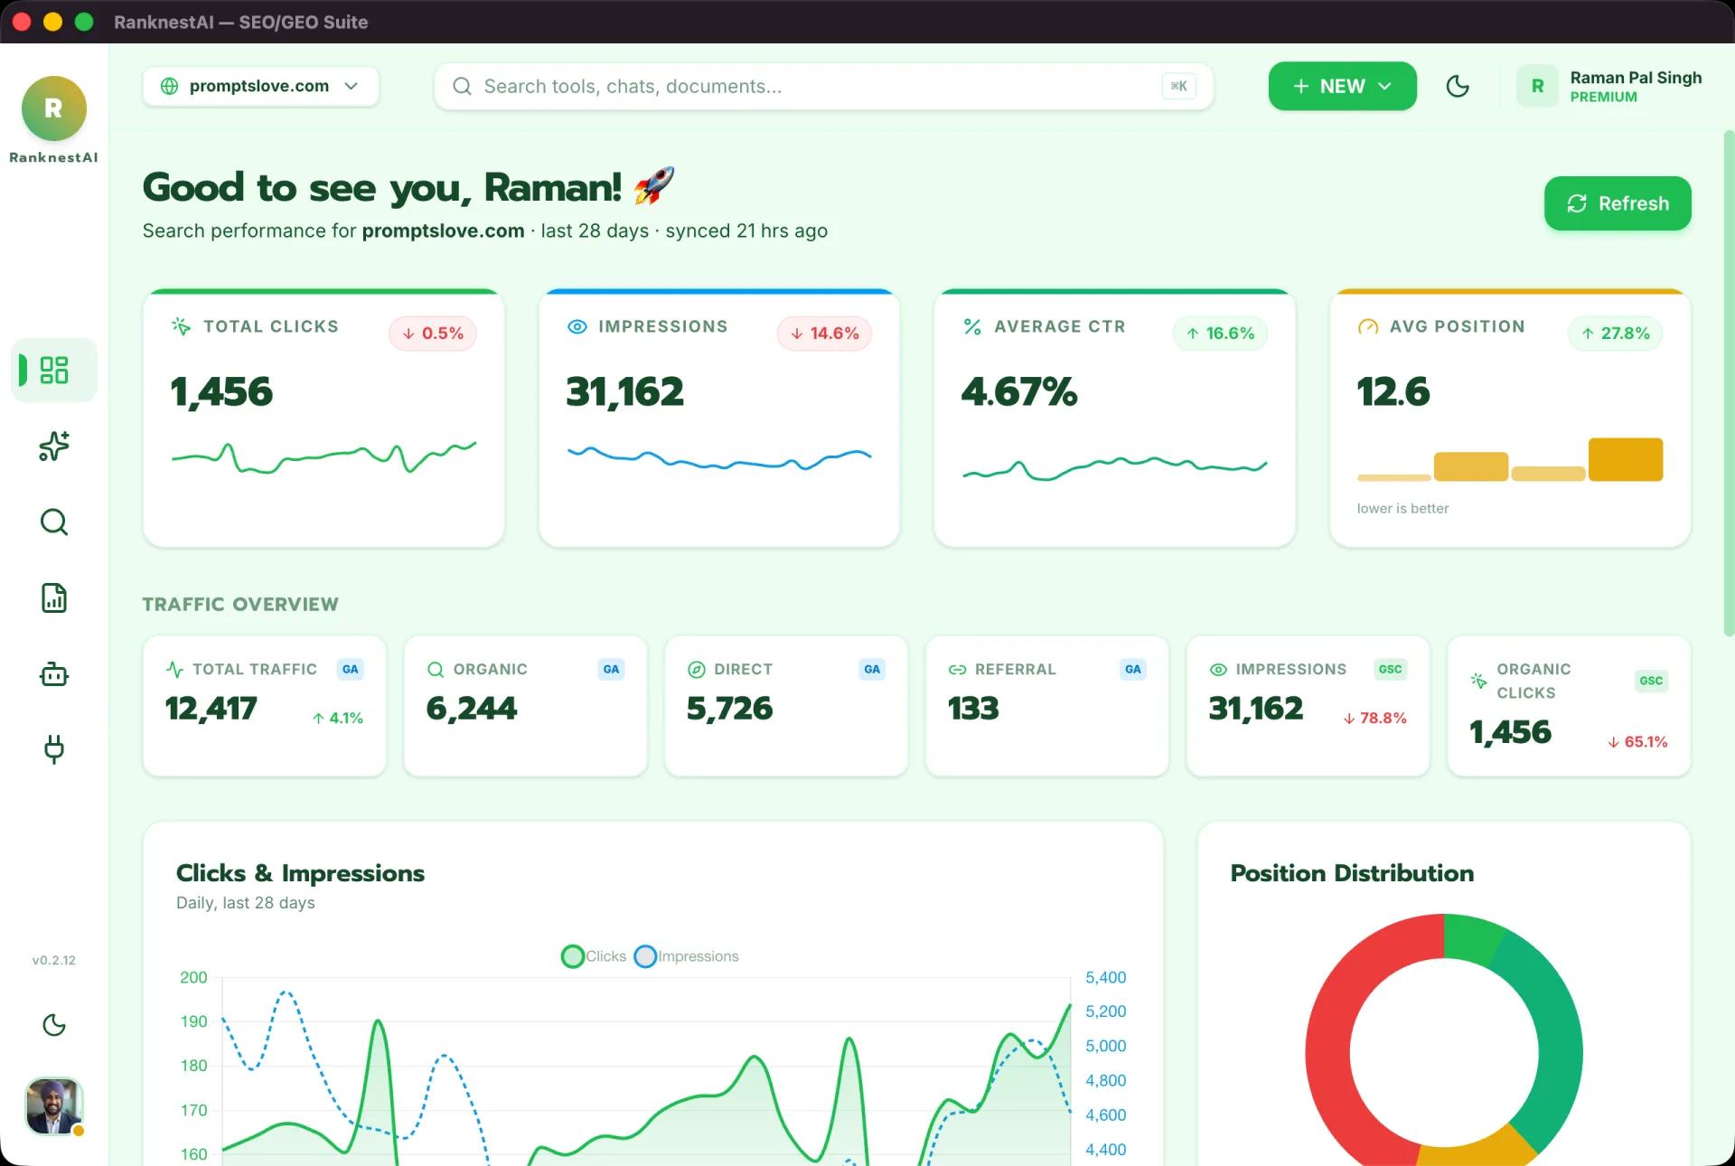Click the Impressions eye icon in top card
The image size is (1735, 1166).
pyautogui.click(x=577, y=326)
